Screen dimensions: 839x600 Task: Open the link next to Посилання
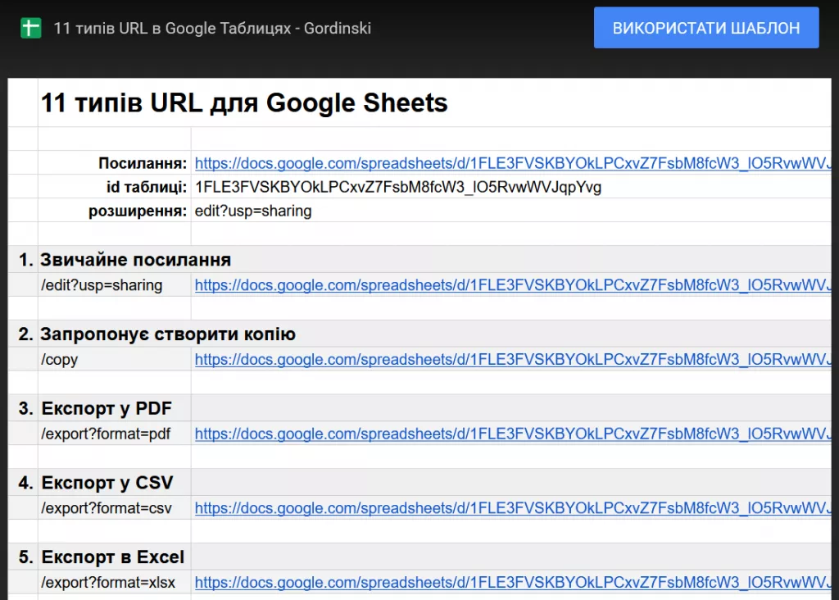pos(513,163)
